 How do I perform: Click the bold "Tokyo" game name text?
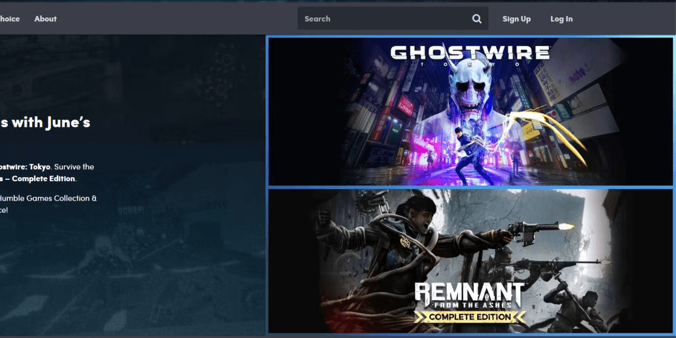tap(40, 167)
